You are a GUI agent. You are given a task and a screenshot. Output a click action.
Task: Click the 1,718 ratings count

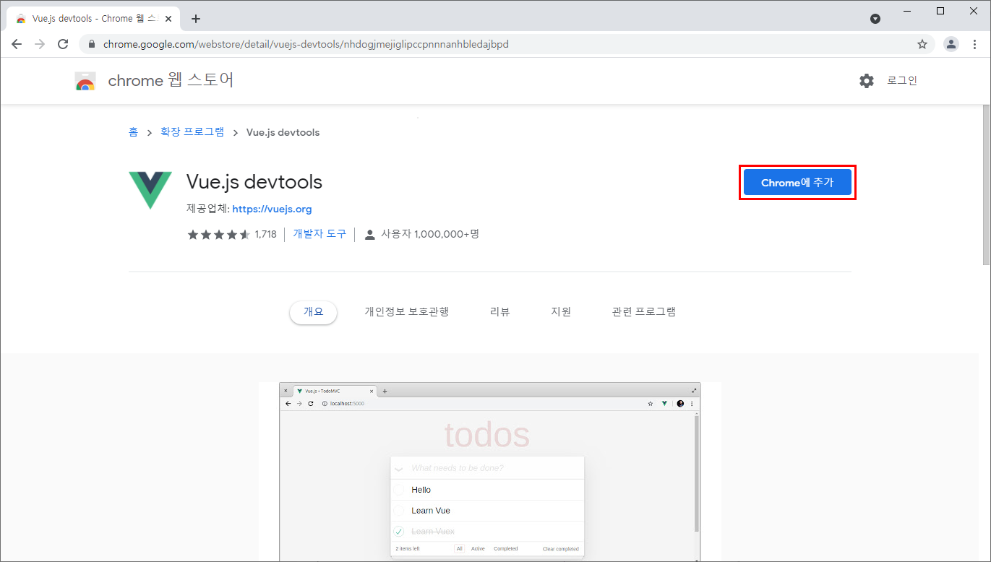tap(265, 235)
